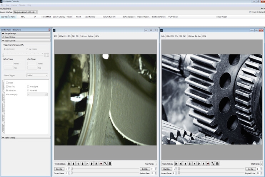Step forward one frame in left viewer
The width and height of the screenshot is (265, 177).
[87, 164]
